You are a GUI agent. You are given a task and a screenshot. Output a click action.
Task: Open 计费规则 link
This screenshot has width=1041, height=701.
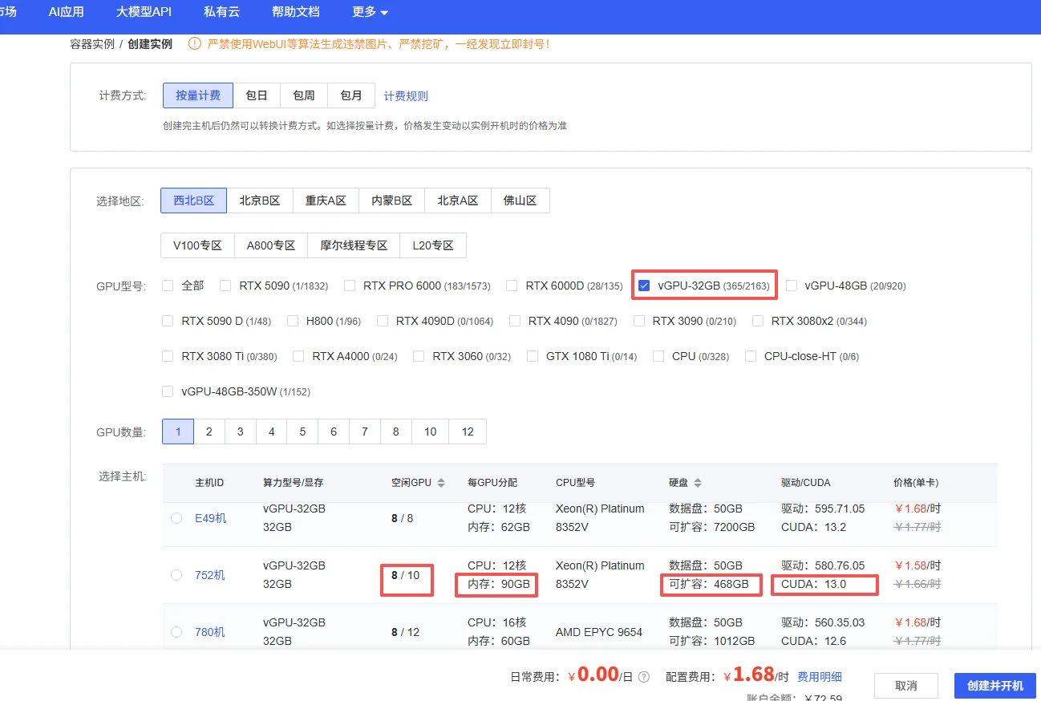[x=406, y=96]
